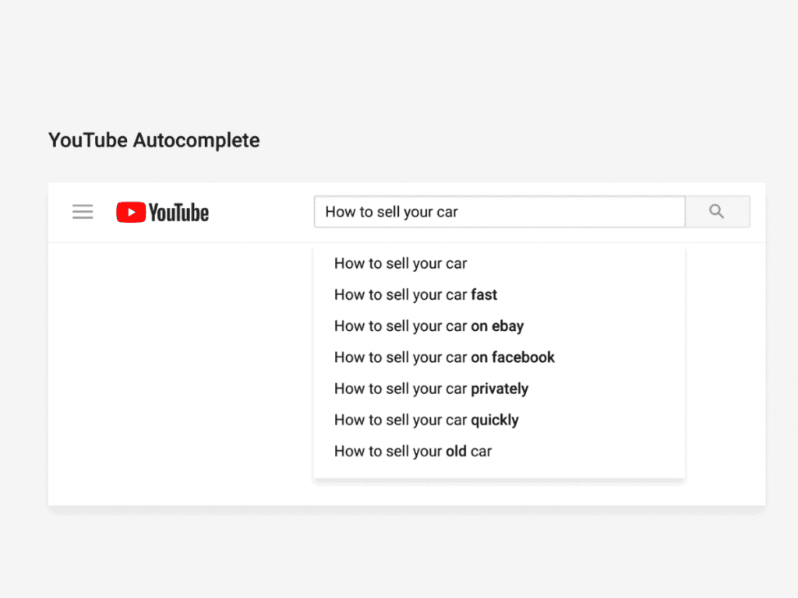Click inside the search input box

(499, 211)
